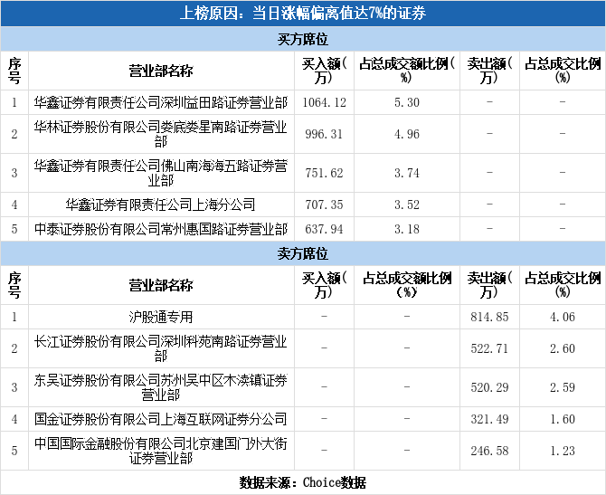Click percentage value 3.52

(x=407, y=205)
